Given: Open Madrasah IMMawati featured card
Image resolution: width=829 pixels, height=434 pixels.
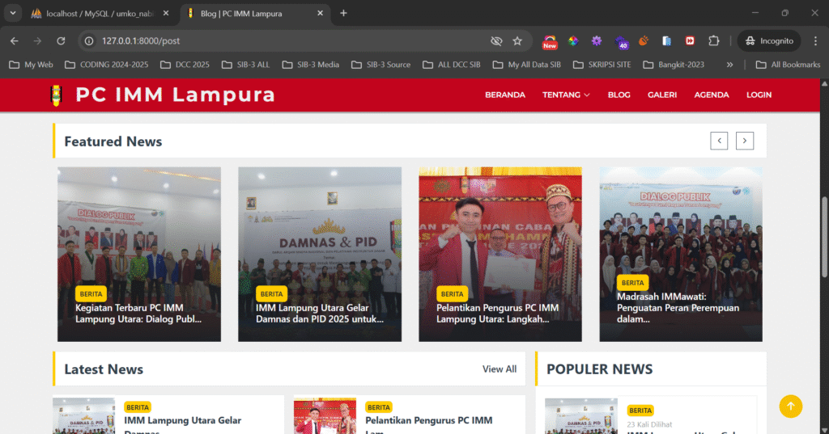Looking at the screenshot, I should pyautogui.click(x=681, y=255).
